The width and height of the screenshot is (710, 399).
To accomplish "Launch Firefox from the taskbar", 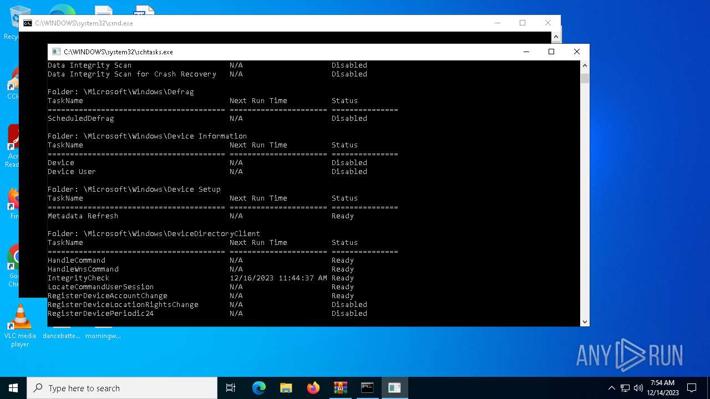I will [313, 388].
